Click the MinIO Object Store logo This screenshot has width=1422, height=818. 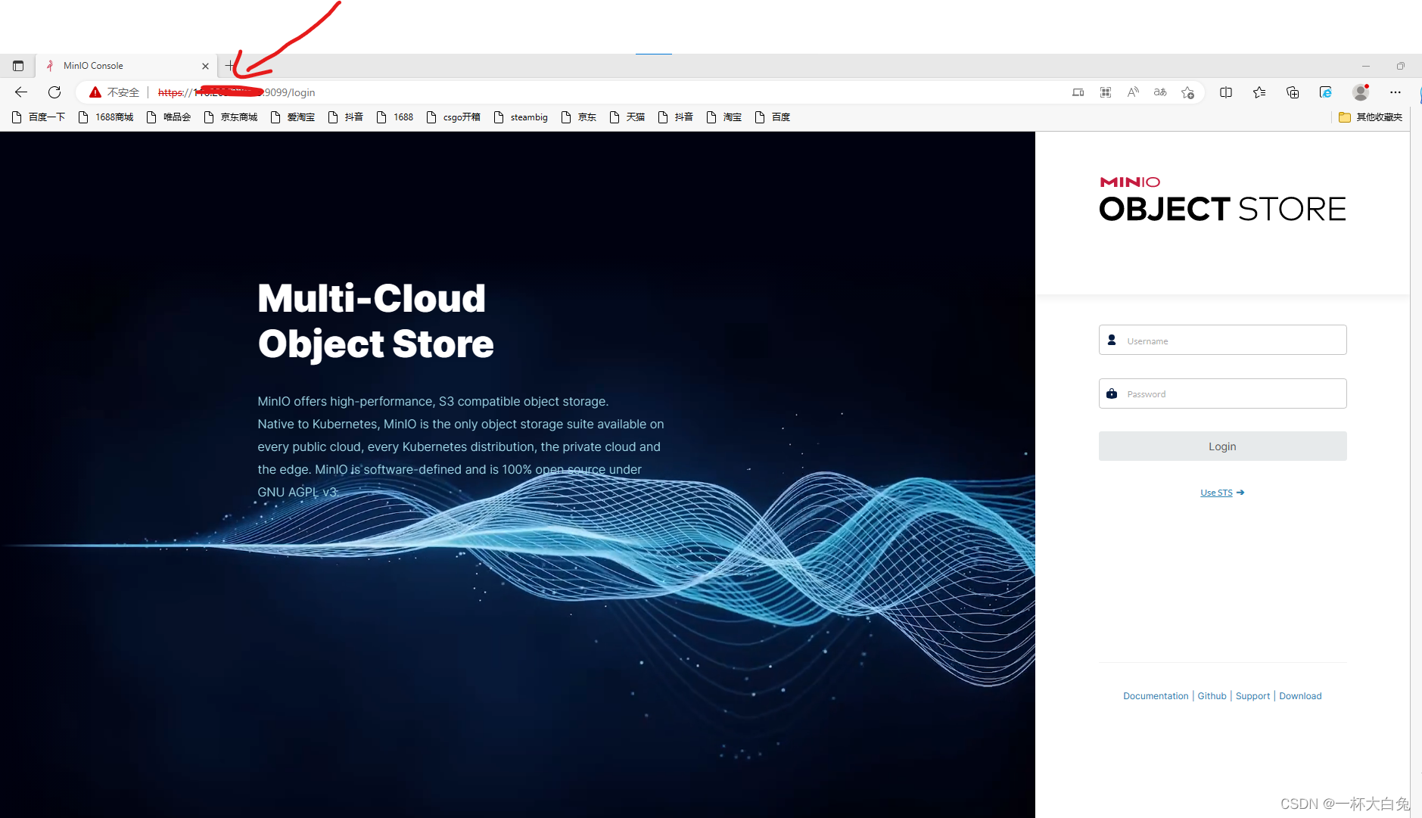point(1222,200)
